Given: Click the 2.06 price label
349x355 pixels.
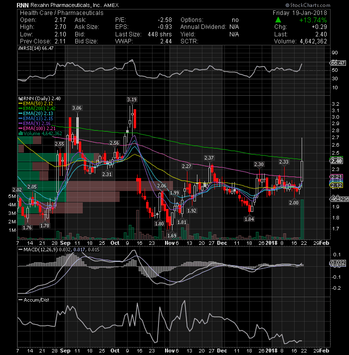Looking at the screenshot, I should coord(162,185).
